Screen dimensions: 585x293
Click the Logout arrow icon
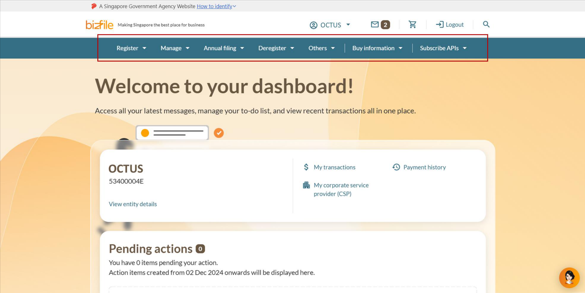click(x=440, y=24)
